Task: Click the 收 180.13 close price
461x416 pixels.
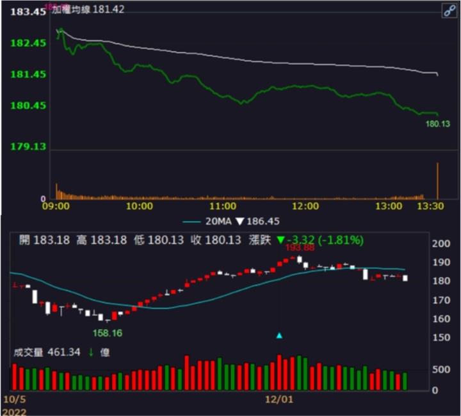Action: coord(216,240)
